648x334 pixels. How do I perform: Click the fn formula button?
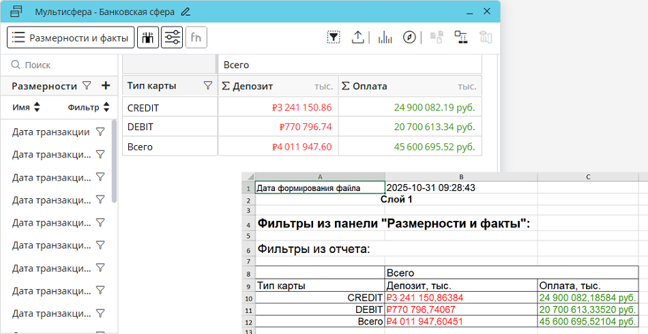coord(196,37)
